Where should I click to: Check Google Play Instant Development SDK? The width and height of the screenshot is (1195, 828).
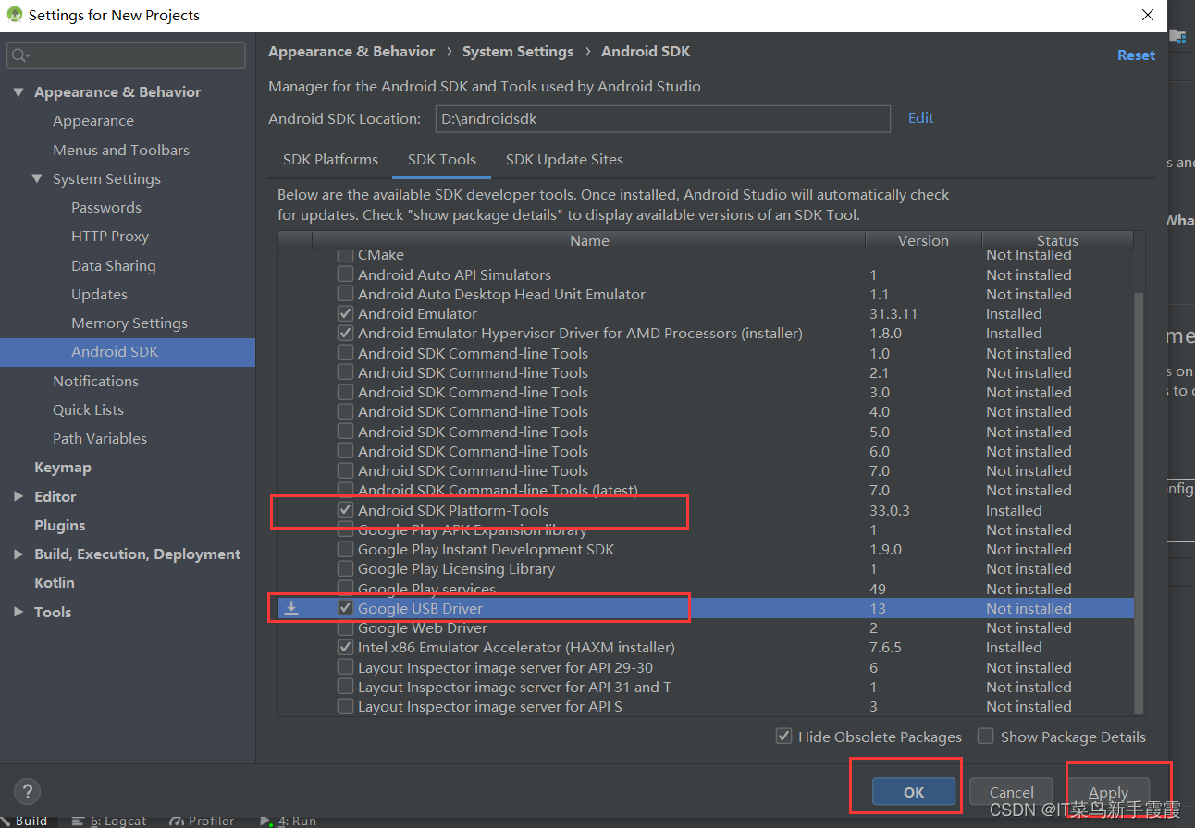[345, 549]
